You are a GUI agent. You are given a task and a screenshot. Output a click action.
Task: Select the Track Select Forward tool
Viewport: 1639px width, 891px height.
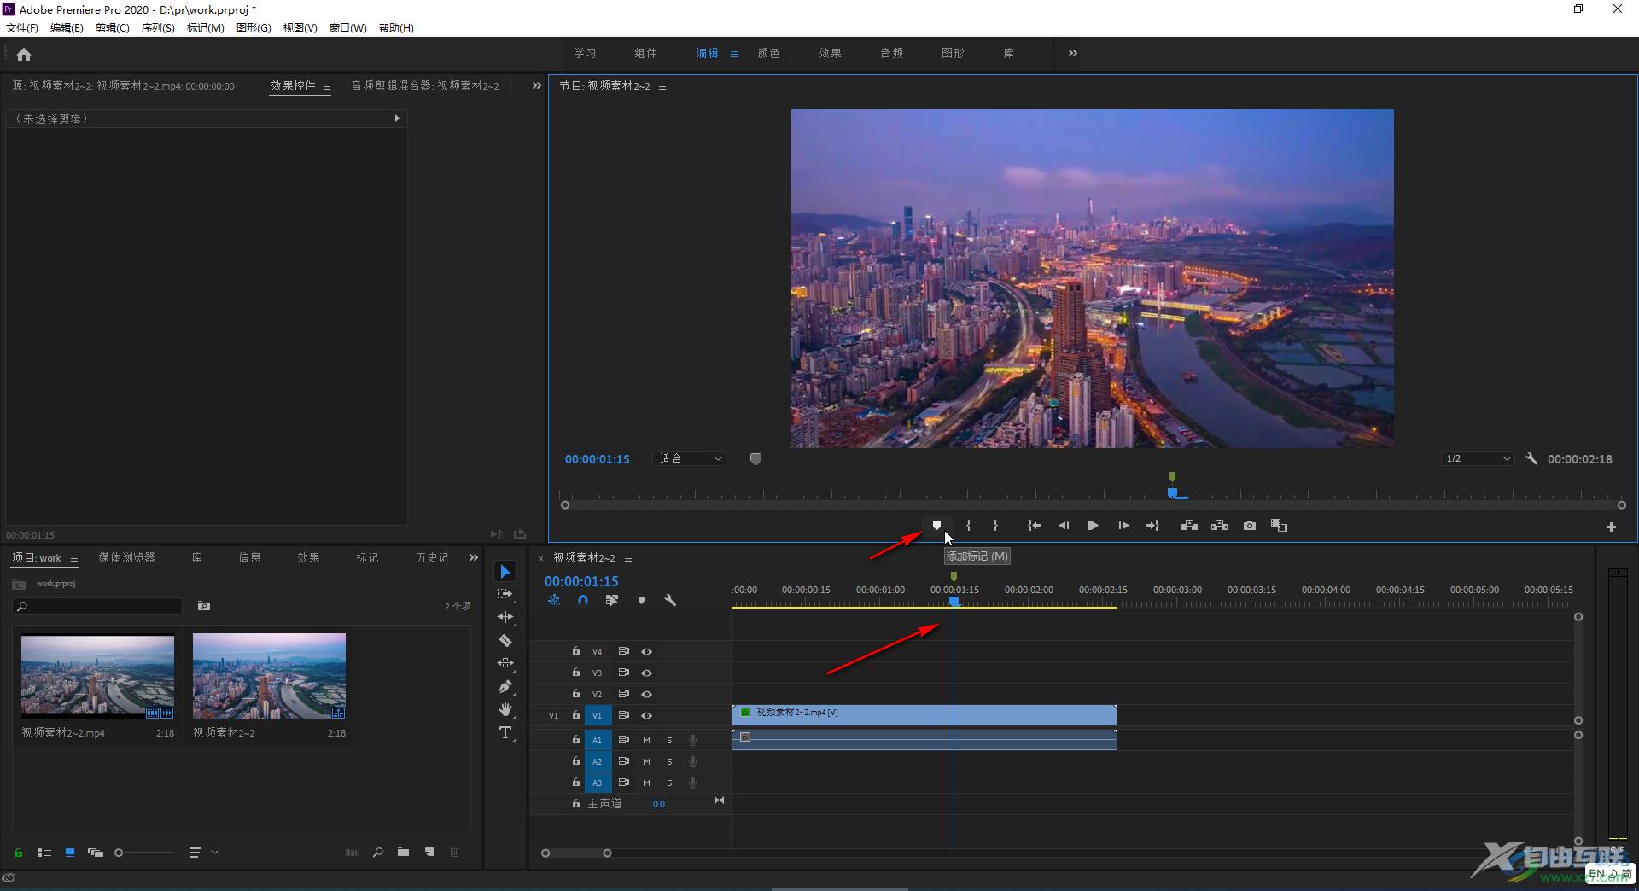click(505, 594)
